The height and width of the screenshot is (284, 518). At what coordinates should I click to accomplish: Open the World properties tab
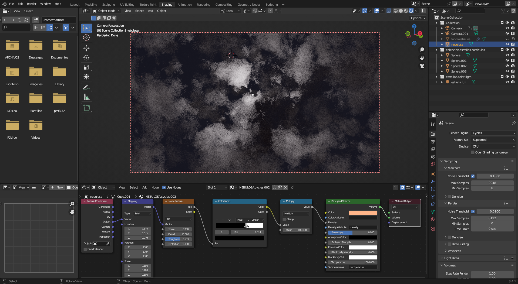click(x=433, y=164)
